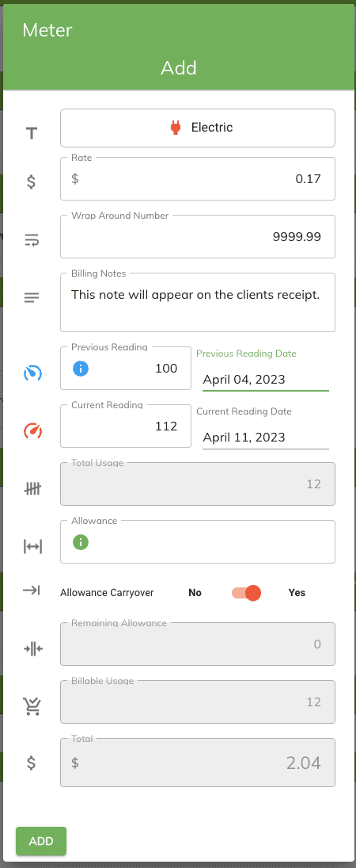Click the Remaining Allowance field
Image resolution: width=356 pixels, height=868 pixels.
[x=197, y=644]
